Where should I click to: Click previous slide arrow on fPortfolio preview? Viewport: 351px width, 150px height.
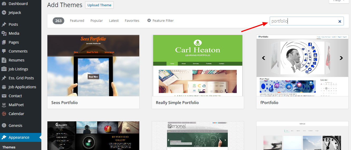tap(263, 58)
